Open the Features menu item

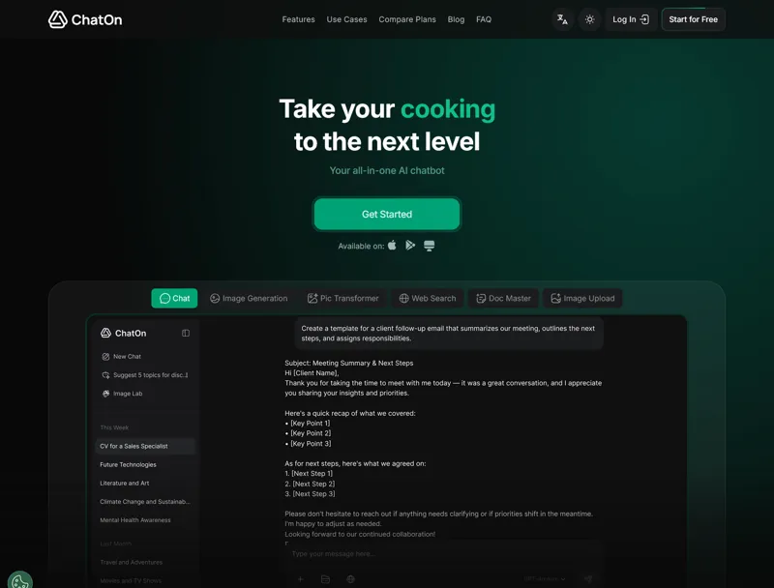[x=298, y=19]
